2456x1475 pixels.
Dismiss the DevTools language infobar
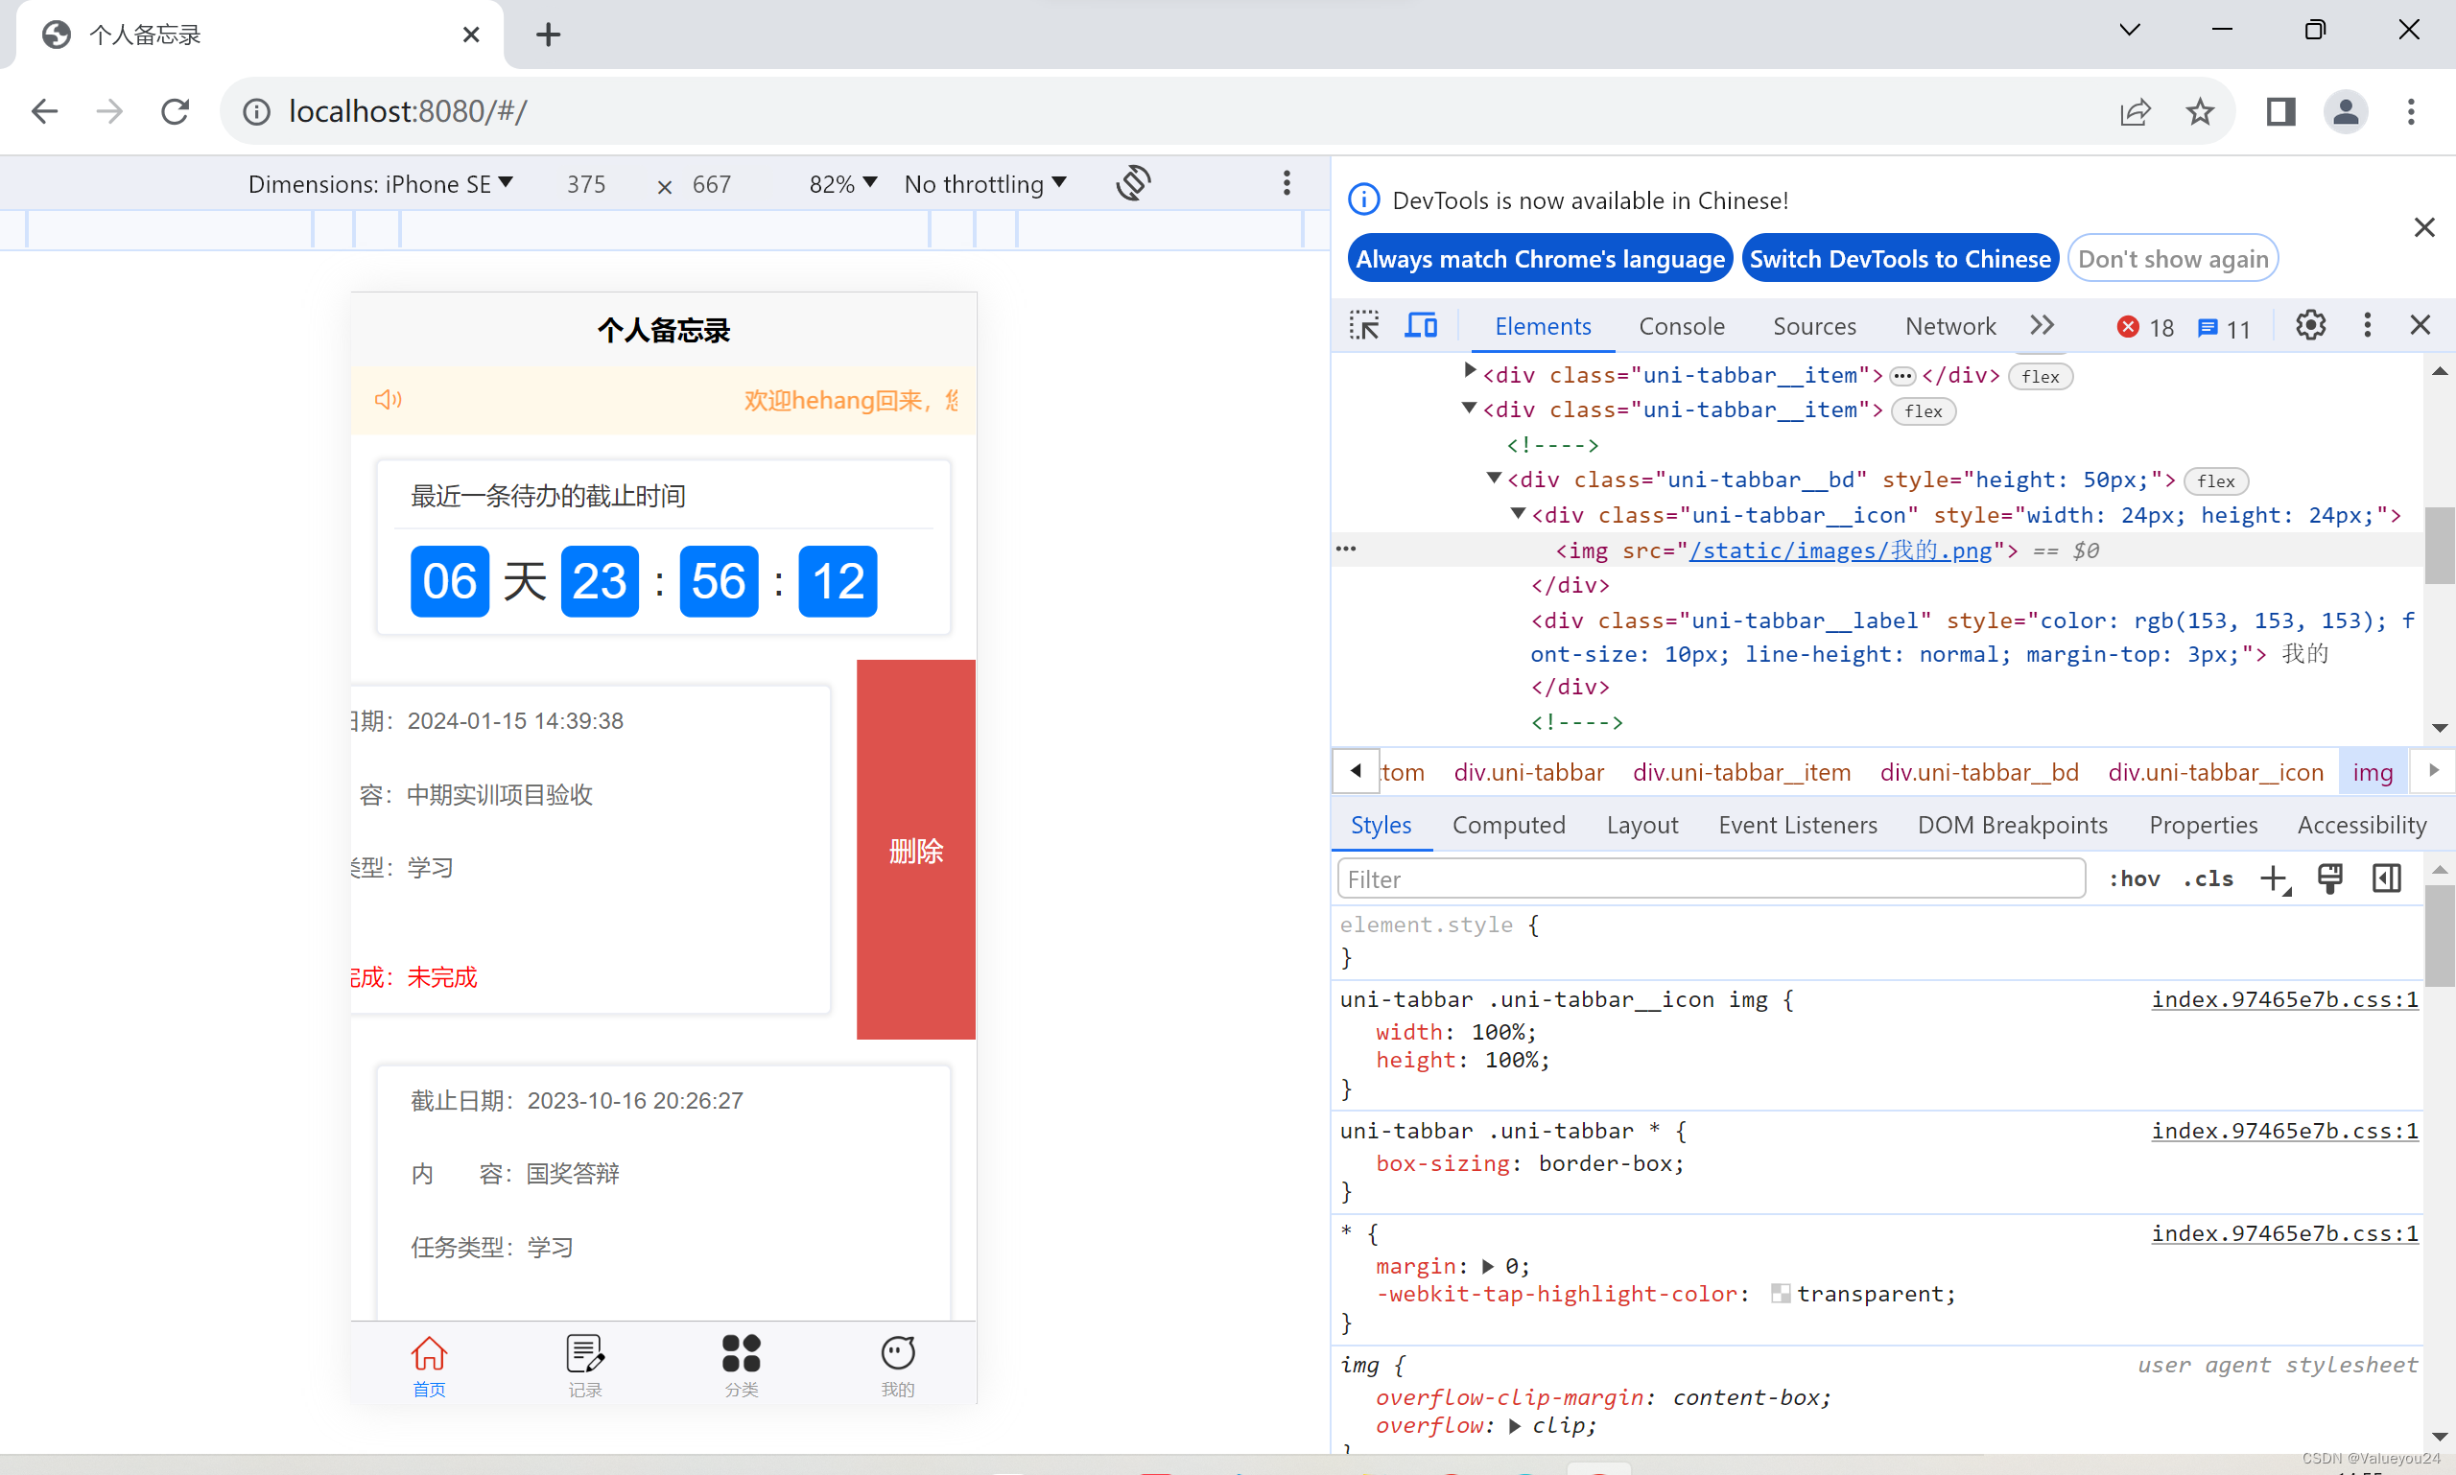(2424, 227)
